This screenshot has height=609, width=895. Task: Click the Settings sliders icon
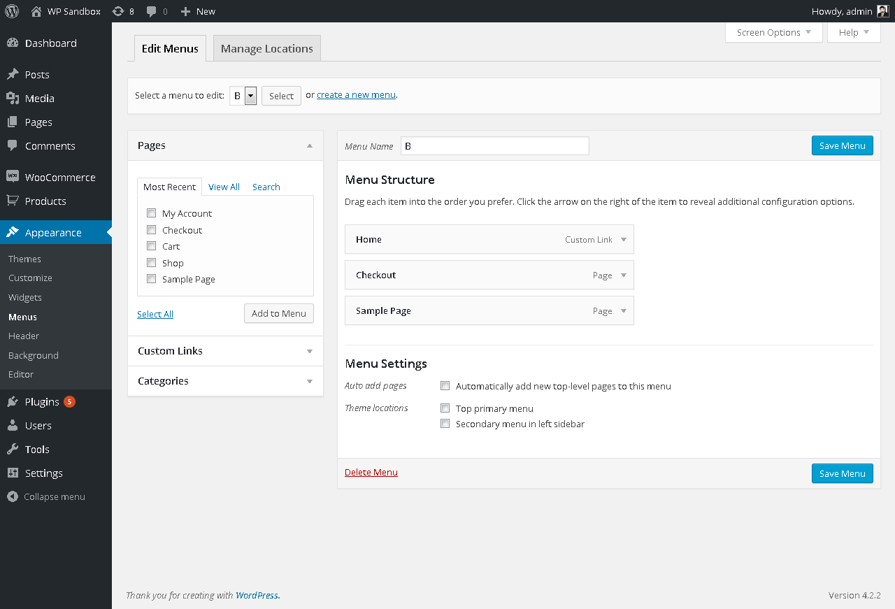13,473
